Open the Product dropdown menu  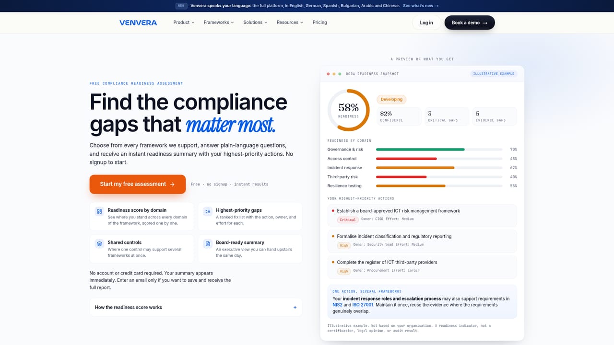[x=184, y=23]
